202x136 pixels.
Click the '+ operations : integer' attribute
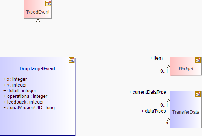[25, 96]
